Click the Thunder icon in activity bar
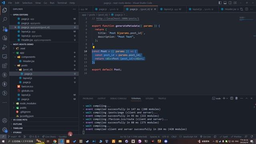Image resolution: width=256 pixels, height=144 pixels. (x=4, y=84)
